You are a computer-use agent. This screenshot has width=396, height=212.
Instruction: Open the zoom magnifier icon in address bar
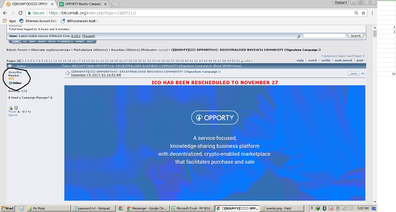[357, 13]
